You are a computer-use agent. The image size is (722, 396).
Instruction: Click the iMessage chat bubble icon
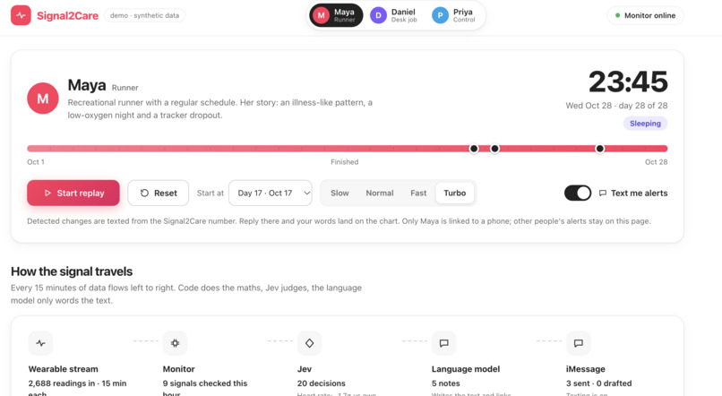point(579,343)
